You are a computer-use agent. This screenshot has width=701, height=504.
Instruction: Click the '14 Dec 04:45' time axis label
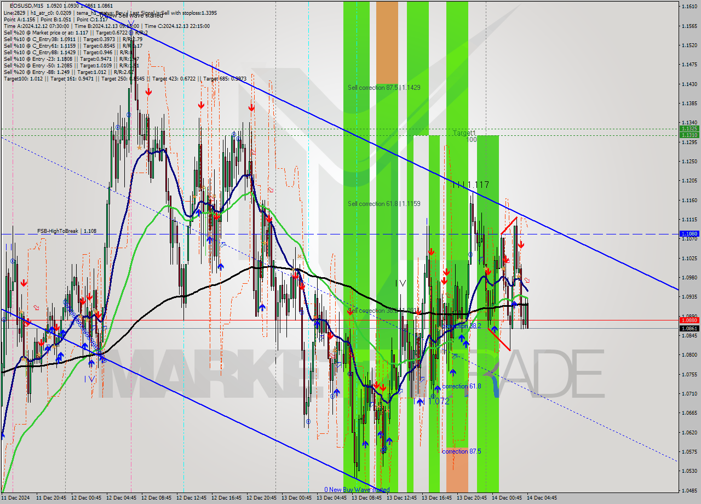tap(542, 498)
